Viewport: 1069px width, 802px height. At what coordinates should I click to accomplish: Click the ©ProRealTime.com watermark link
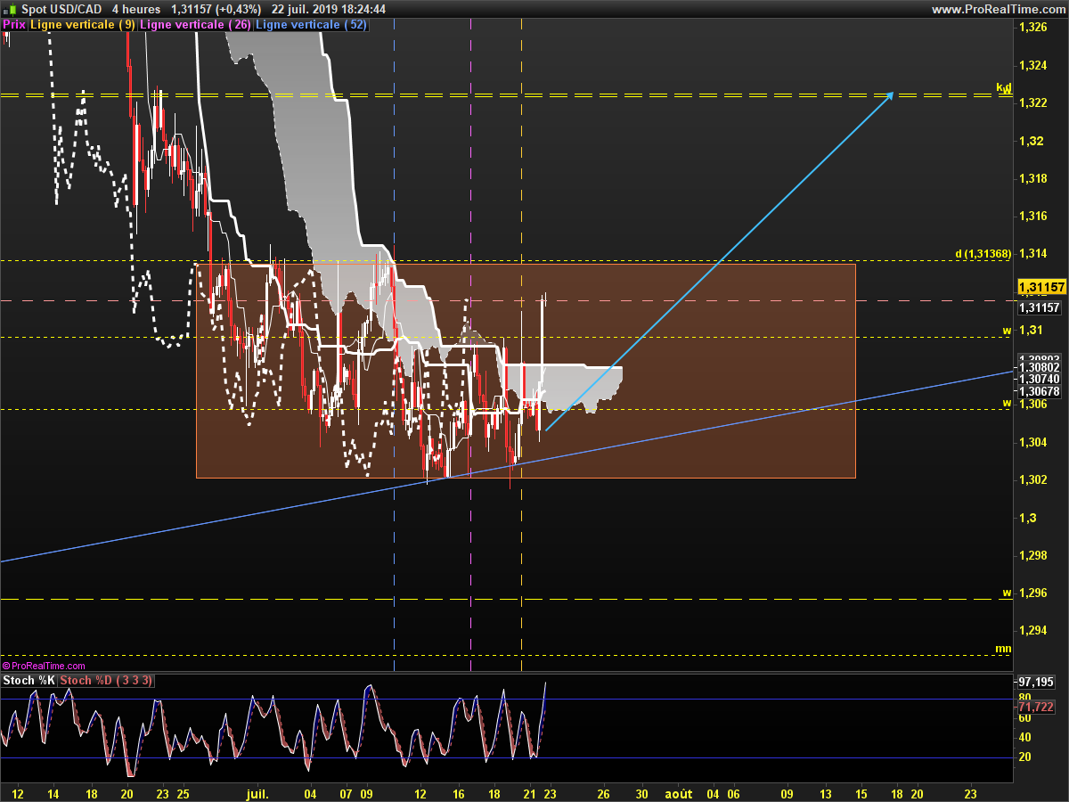(44, 666)
